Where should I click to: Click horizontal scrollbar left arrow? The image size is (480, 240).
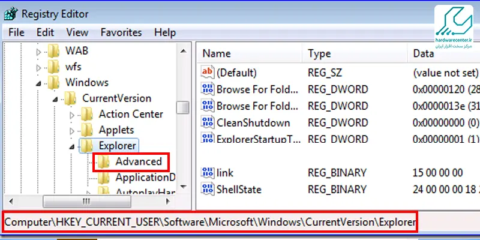[x=11, y=201]
